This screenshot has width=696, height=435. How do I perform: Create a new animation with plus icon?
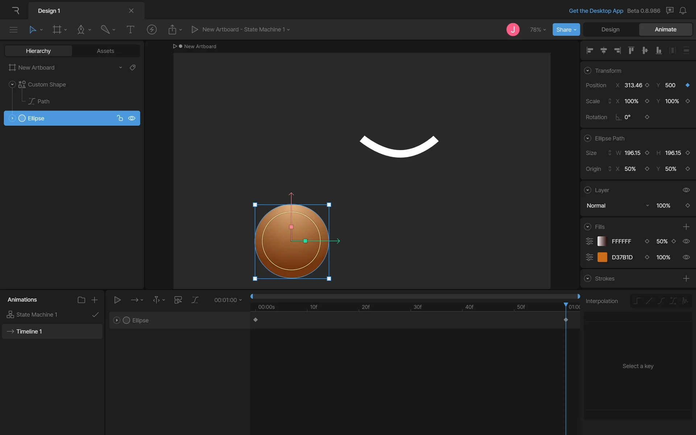95,300
